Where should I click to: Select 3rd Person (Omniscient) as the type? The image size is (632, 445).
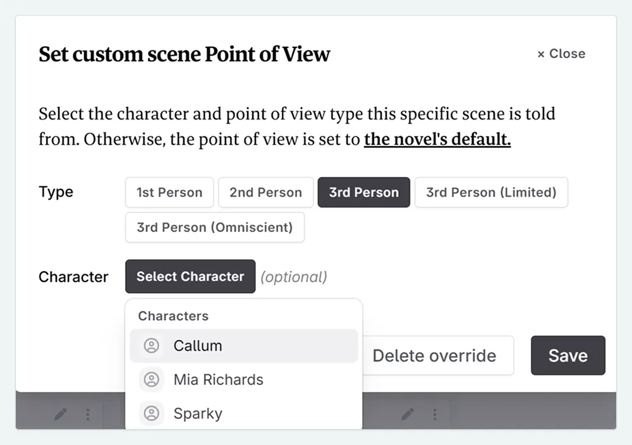(x=214, y=228)
